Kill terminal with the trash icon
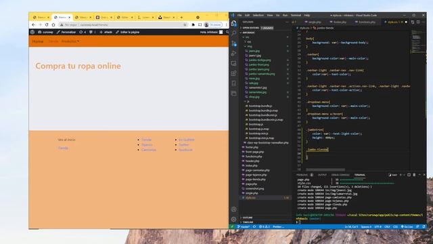 click(414, 175)
